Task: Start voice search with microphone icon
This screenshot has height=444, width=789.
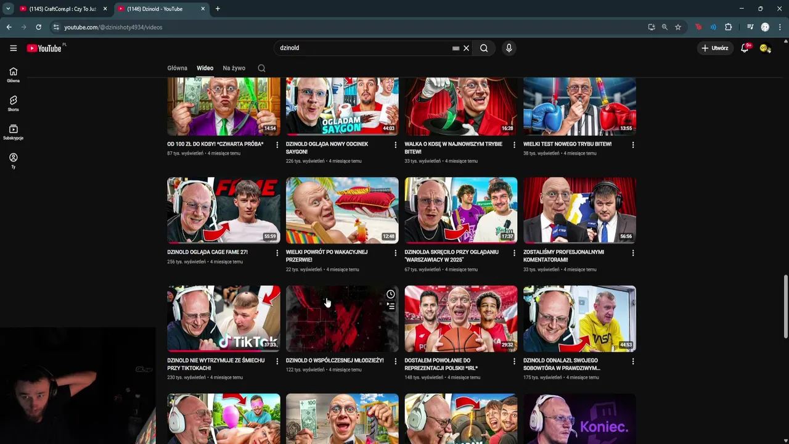Action: [x=509, y=48]
